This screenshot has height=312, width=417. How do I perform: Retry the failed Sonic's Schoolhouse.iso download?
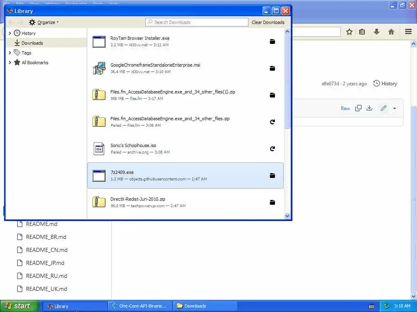coord(272,149)
